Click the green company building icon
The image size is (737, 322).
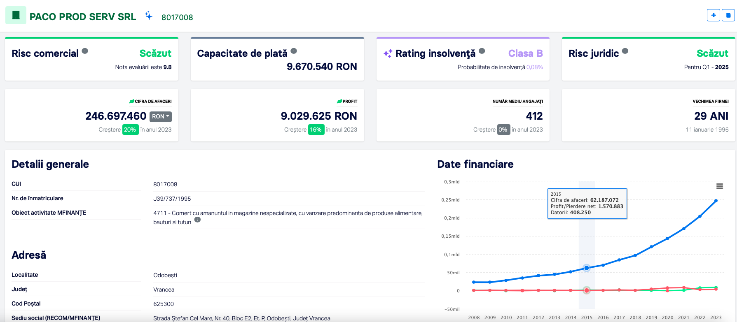(16, 15)
